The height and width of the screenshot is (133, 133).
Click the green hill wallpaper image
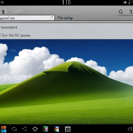[x=66, y=82]
